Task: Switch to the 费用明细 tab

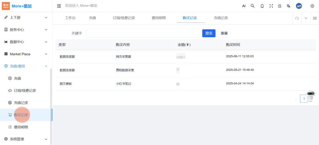Action: pos(159,18)
